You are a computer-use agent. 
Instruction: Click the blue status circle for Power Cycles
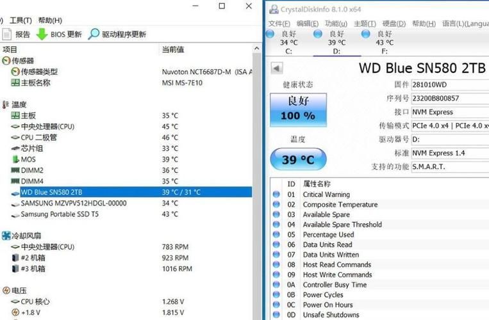pos(277,295)
